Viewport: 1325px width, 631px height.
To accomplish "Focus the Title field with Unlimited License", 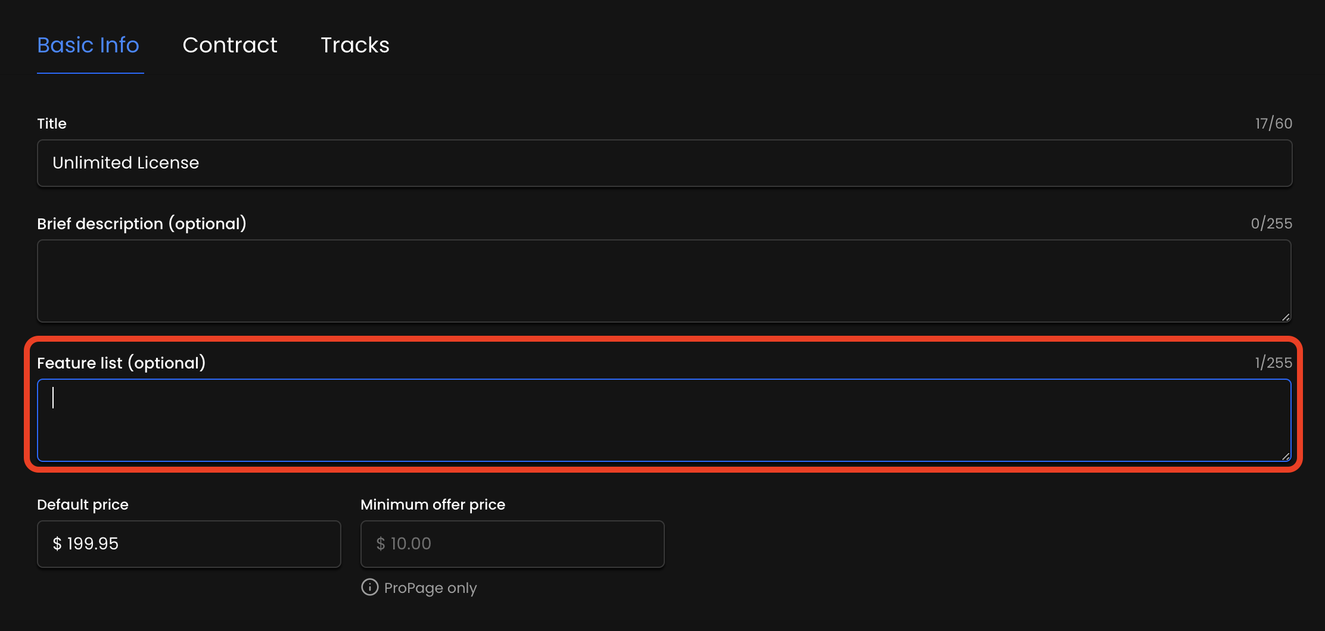I will pyautogui.click(x=664, y=163).
